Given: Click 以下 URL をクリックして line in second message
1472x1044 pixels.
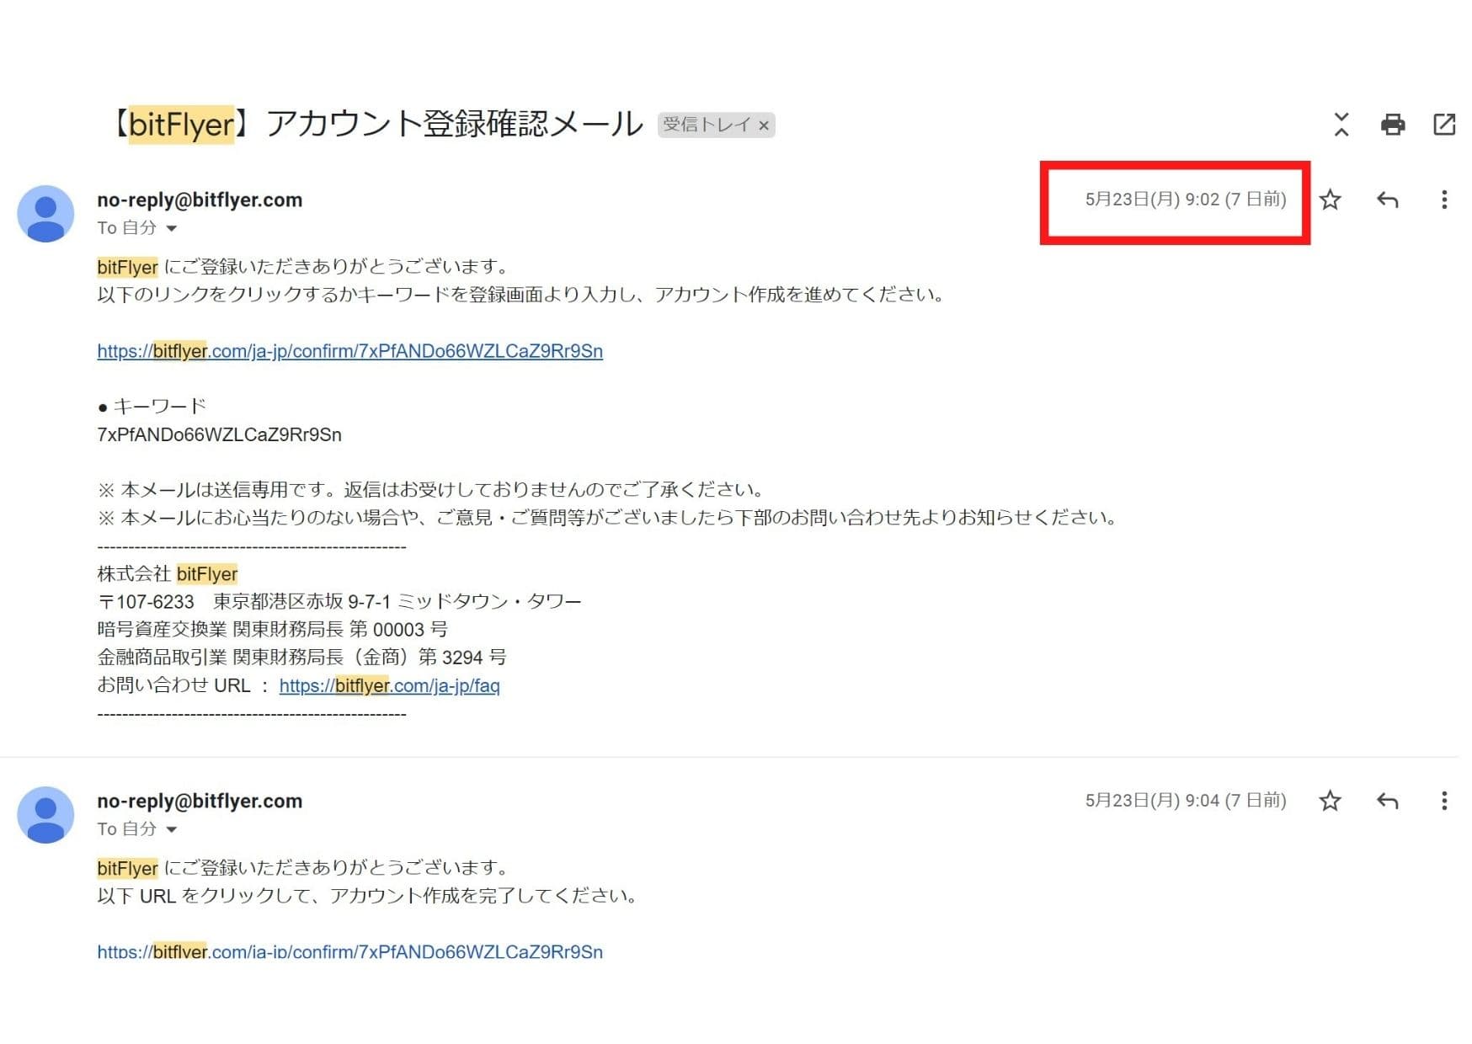Looking at the screenshot, I should pos(367,896).
